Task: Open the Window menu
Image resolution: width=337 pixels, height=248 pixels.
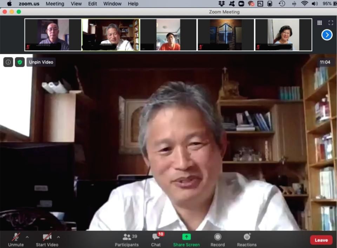Action: point(112,3)
